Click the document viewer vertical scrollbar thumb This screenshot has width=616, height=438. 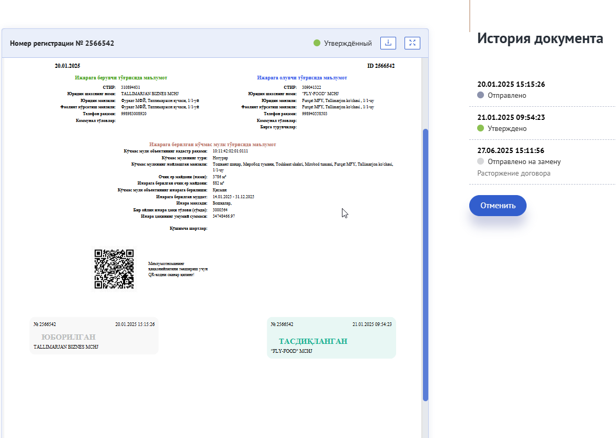coord(425,265)
